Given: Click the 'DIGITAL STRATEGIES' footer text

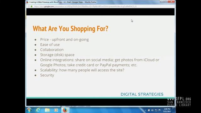Looking at the screenshot, I should pos(142,94).
